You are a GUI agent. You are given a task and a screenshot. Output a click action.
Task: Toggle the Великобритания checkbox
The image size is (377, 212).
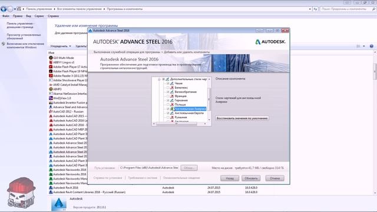tap(168, 92)
